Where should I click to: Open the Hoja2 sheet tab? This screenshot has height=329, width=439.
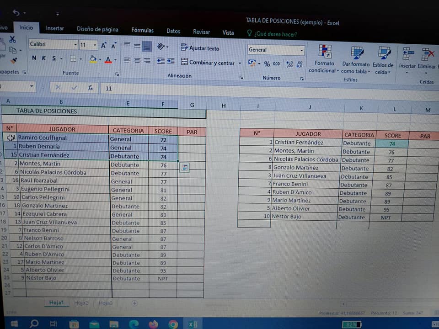click(81, 302)
